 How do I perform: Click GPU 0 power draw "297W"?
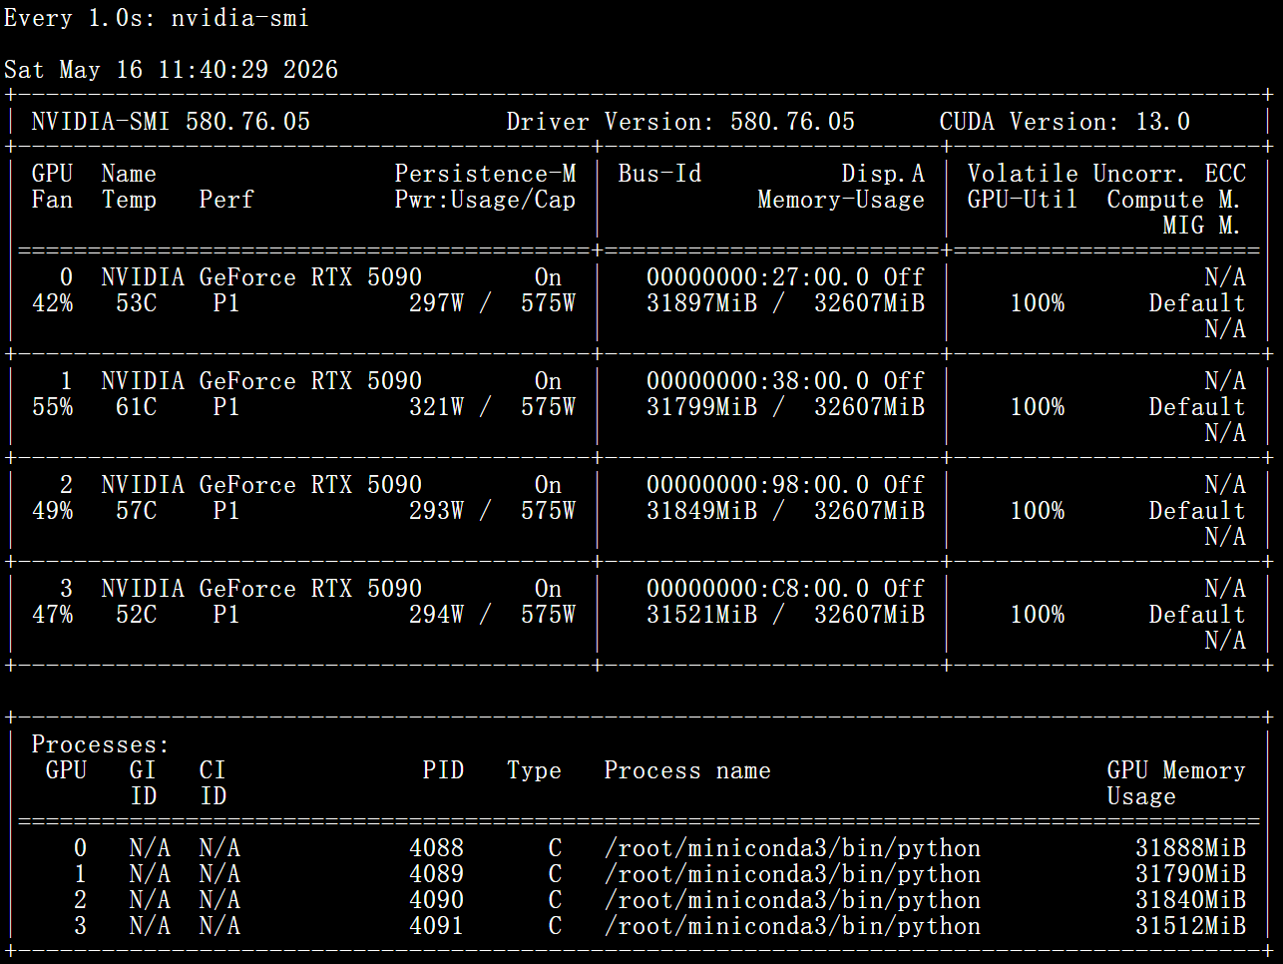436,303
